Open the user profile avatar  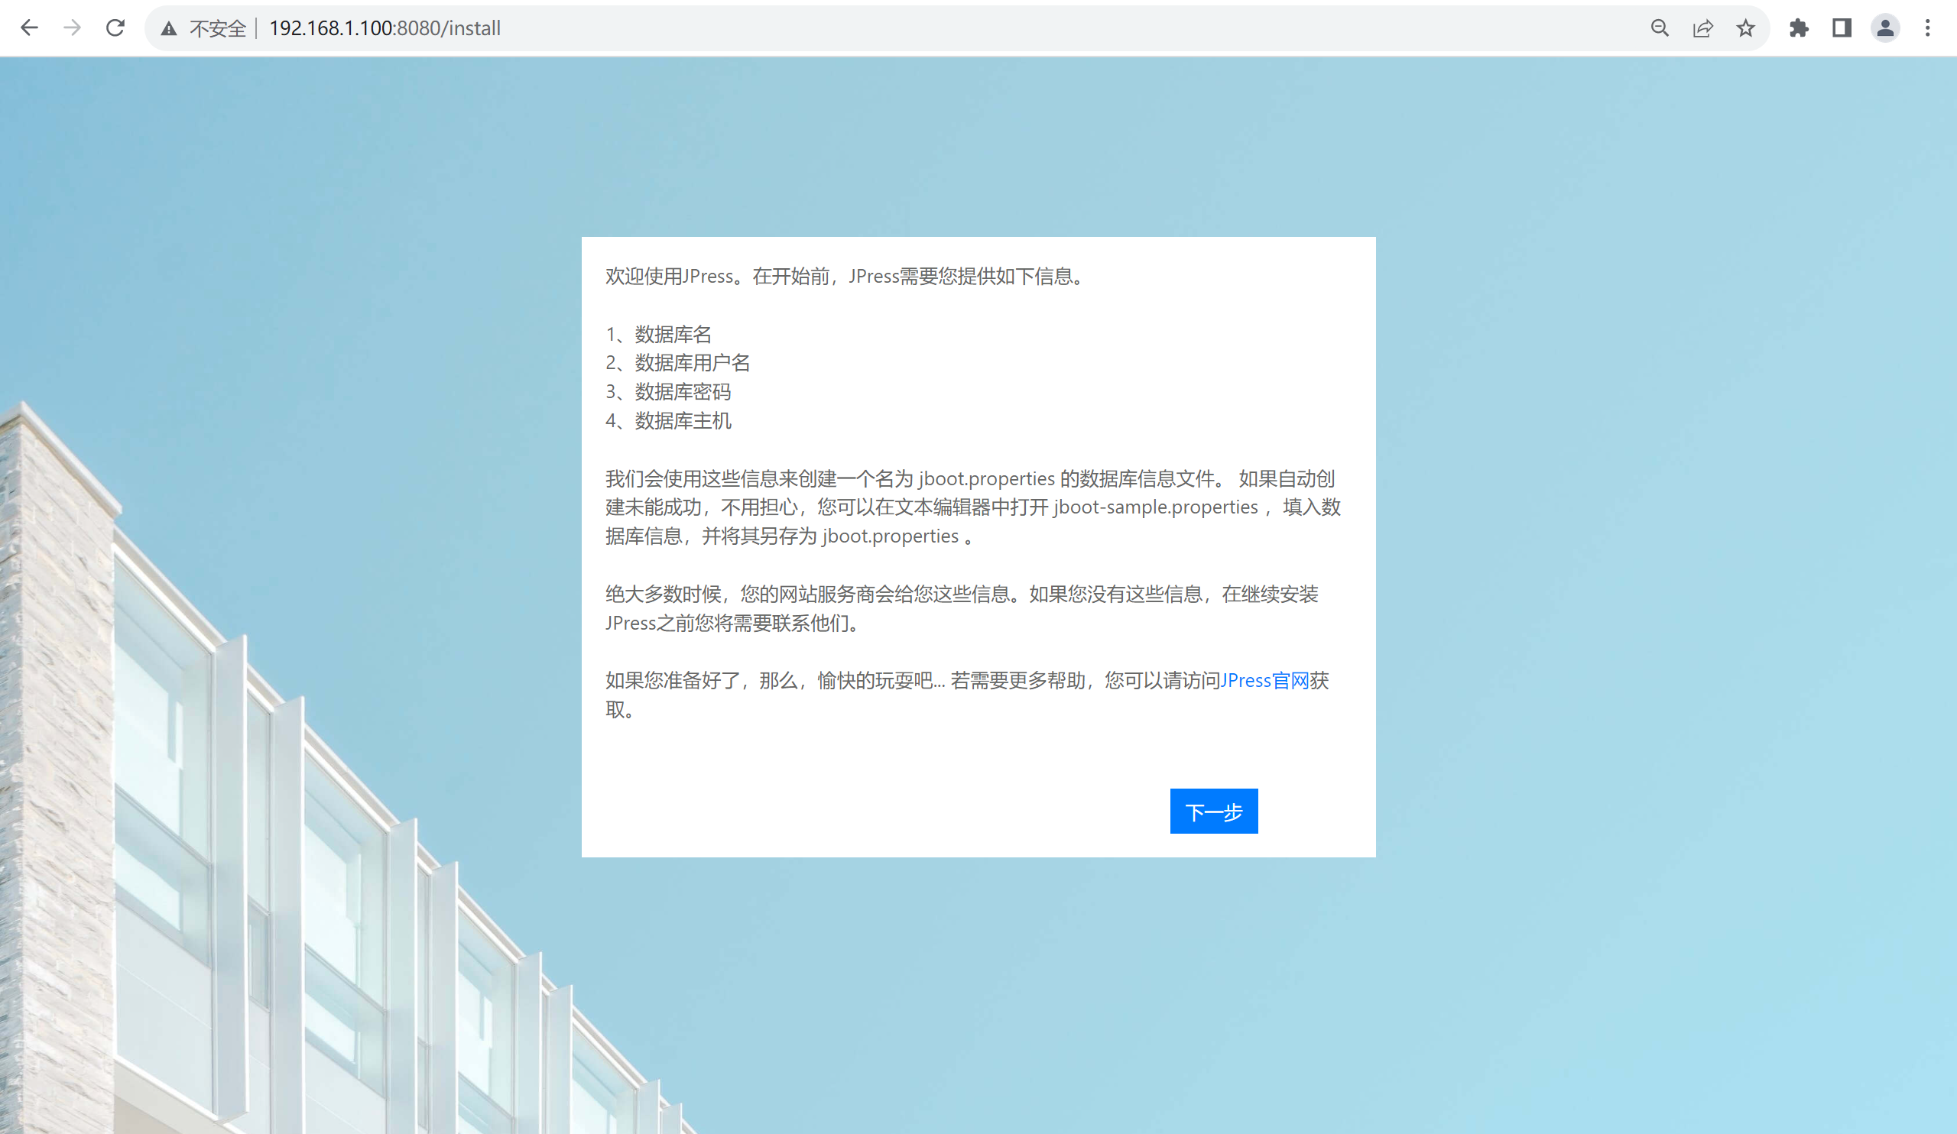[x=1886, y=29]
